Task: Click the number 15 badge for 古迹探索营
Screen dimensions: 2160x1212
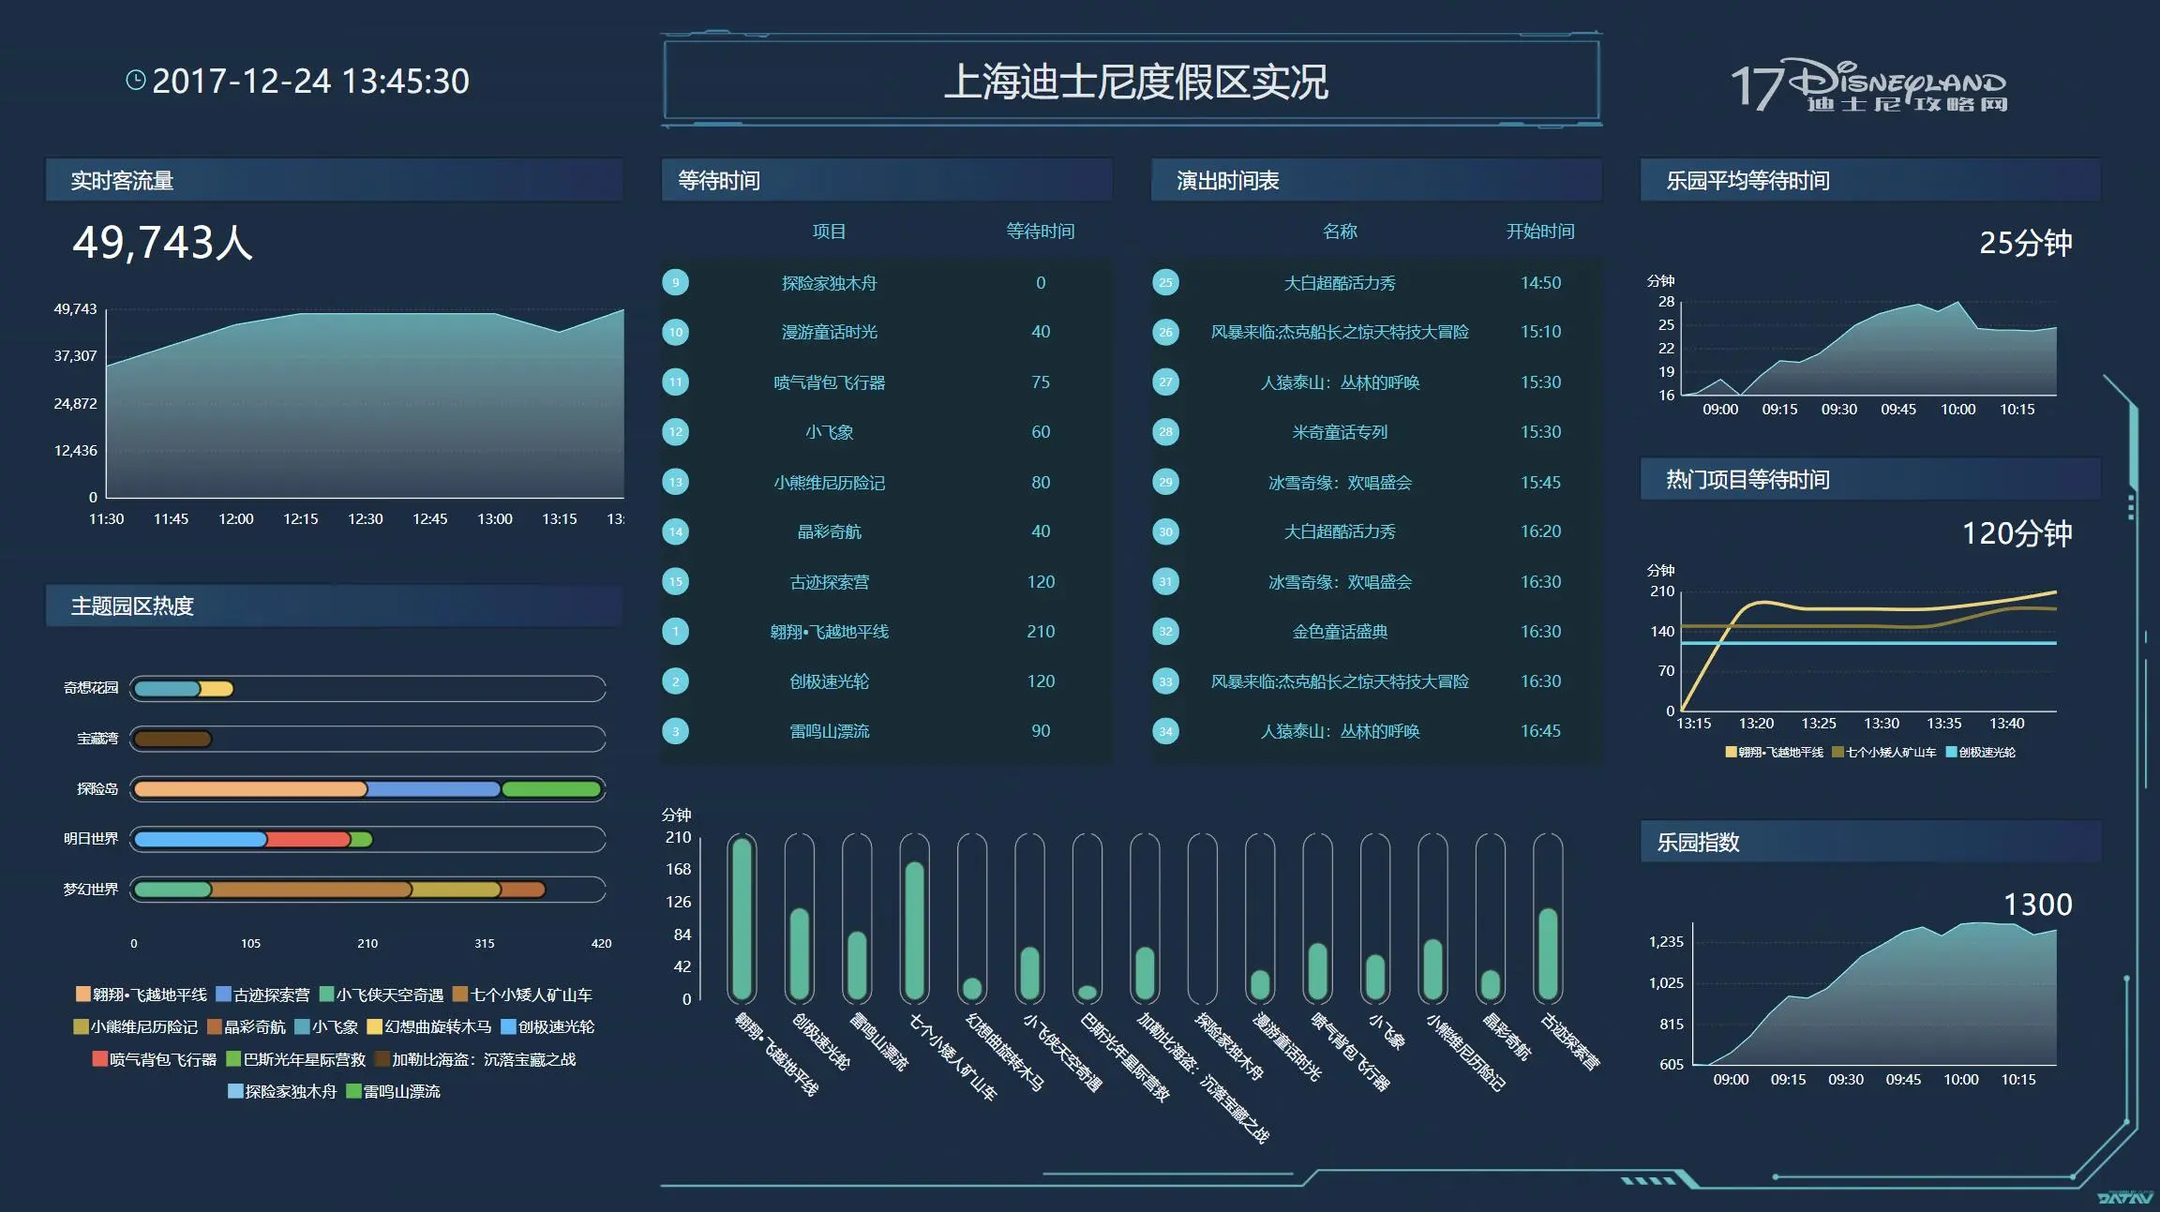Action: tap(675, 581)
